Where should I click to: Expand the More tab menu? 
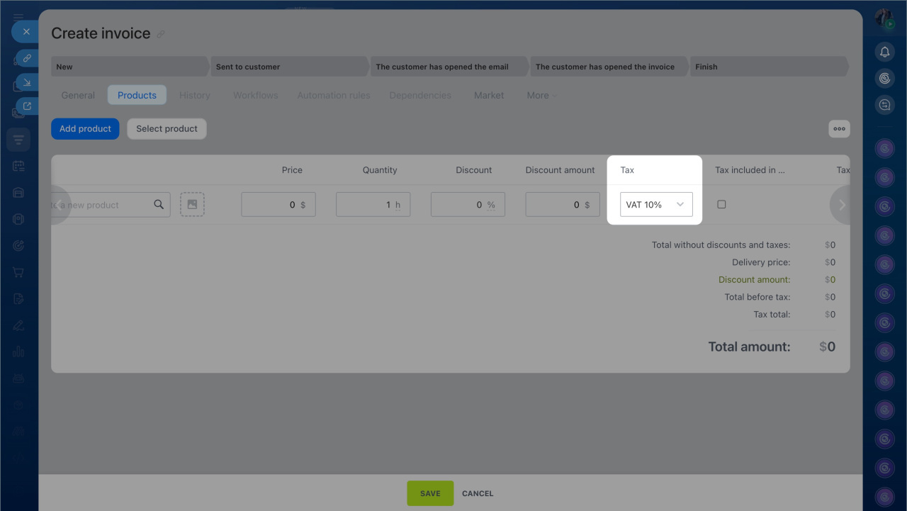pyautogui.click(x=541, y=96)
